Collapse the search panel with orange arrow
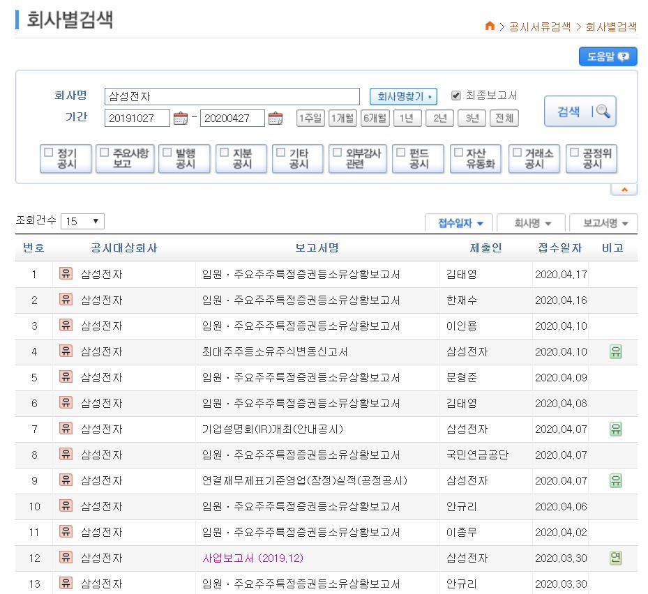 tap(624, 190)
